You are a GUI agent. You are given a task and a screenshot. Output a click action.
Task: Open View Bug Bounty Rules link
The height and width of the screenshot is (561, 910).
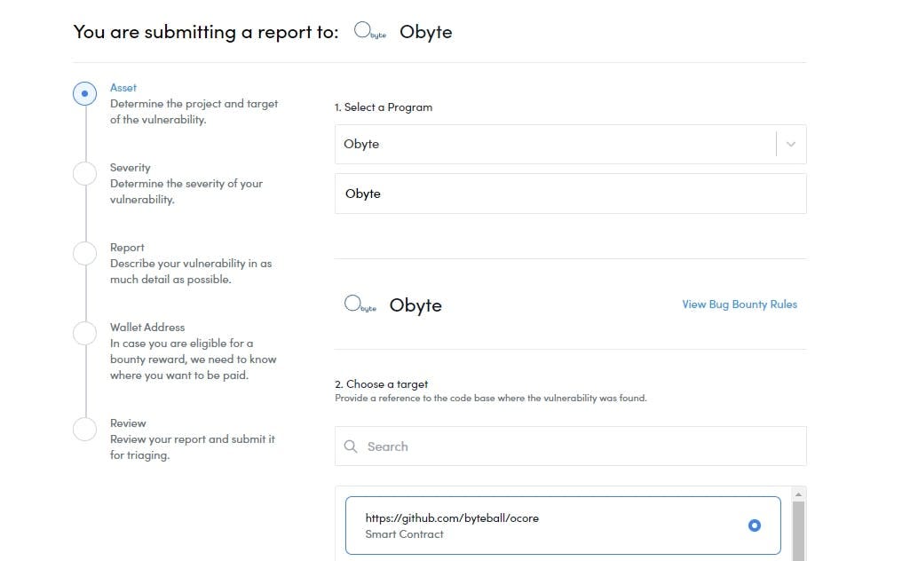740,304
